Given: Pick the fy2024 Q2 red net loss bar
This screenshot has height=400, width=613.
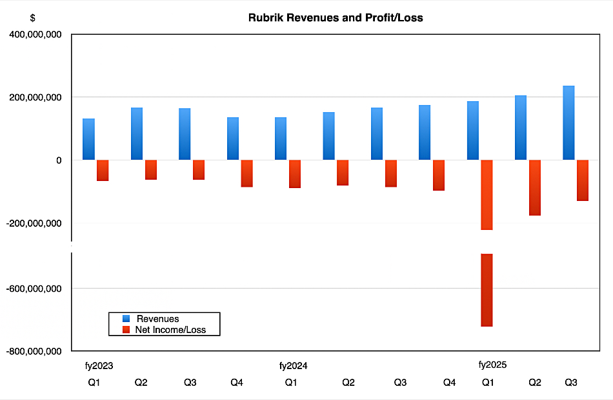Looking at the screenshot, I should [x=343, y=173].
